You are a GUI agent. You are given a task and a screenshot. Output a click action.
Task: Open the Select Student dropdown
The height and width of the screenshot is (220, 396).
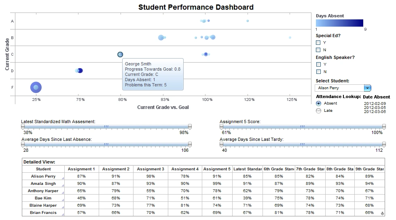point(367,88)
